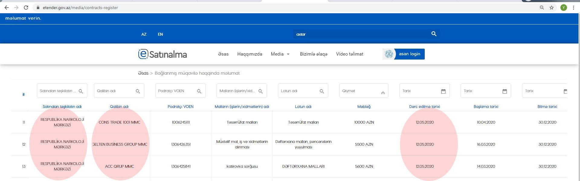Click the Qiymət filter field

pyautogui.click(x=364, y=91)
